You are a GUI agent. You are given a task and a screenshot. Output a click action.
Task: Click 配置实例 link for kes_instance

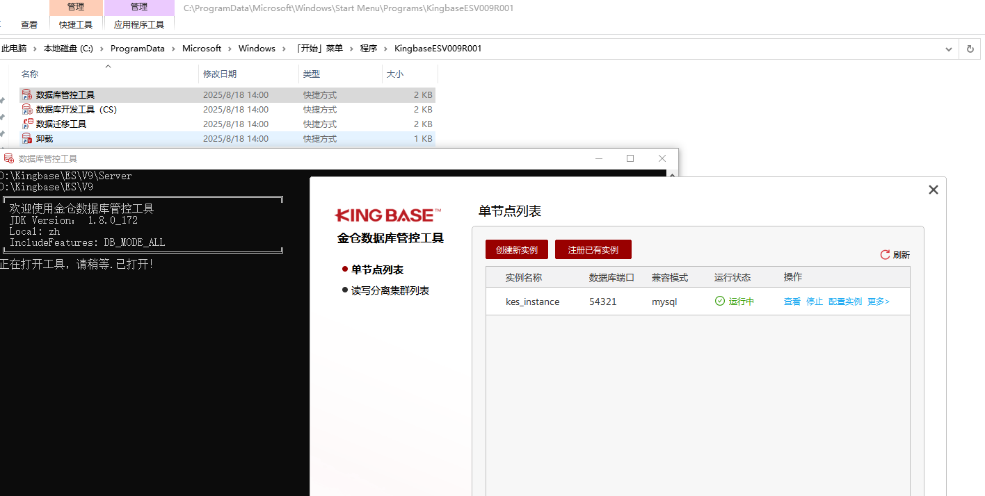[845, 301]
